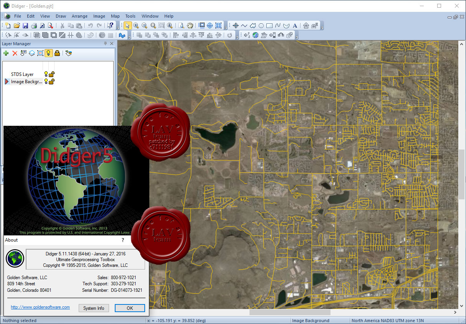Viewport: 466px width, 324px height.
Task: Click the About dialog help question mark
Action: coord(123,240)
